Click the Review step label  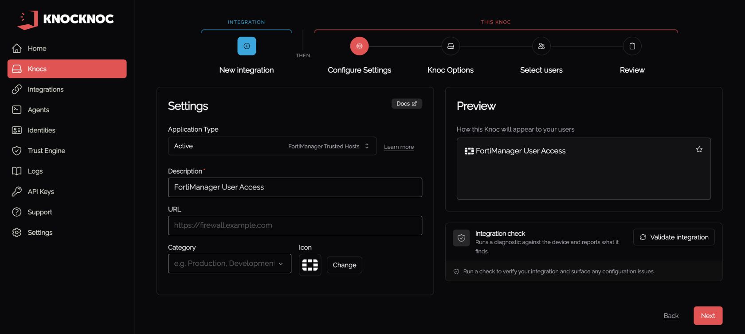click(632, 70)
